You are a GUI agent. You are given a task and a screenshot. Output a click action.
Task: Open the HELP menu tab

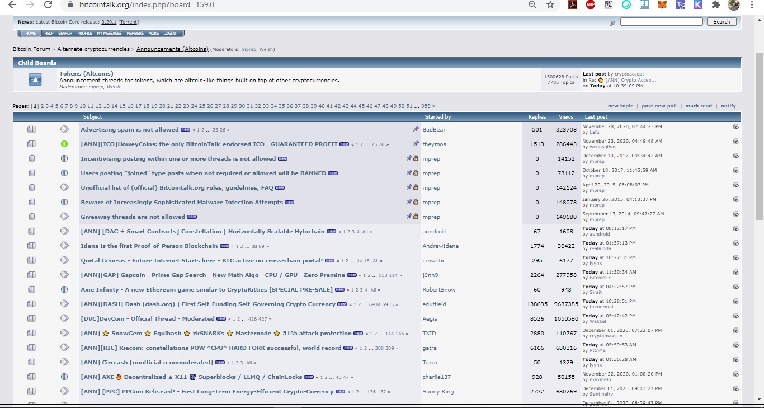click(49, 34)
